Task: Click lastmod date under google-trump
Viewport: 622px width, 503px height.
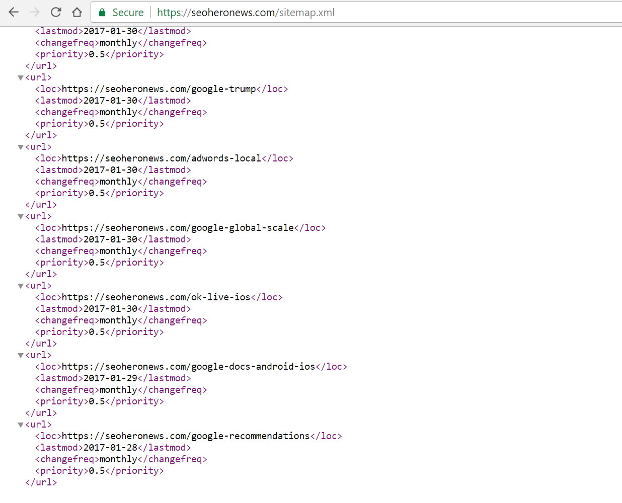Action: (110, 101)
